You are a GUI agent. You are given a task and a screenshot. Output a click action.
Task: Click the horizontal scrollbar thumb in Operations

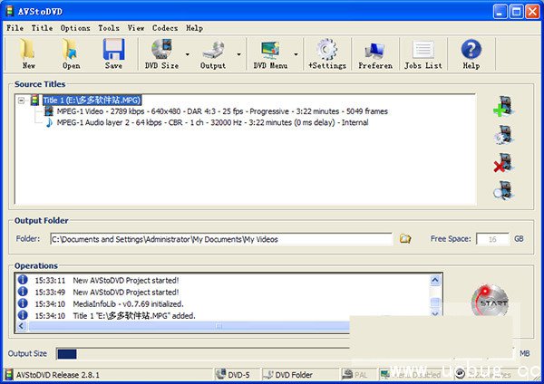click(189, 326)
